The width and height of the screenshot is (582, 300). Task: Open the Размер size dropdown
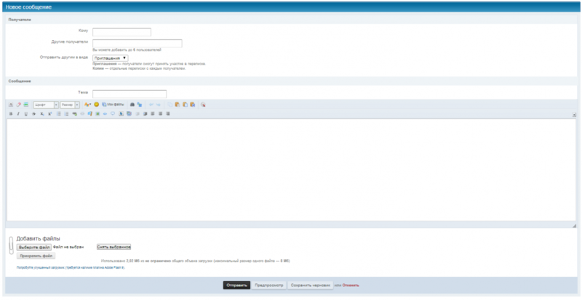point(70,105)
